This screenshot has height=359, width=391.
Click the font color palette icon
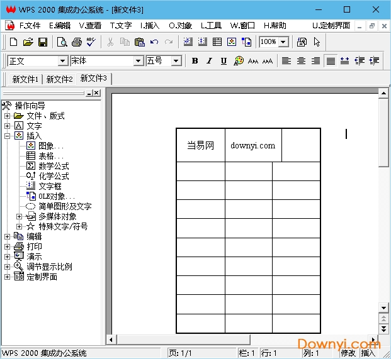(238, 61)
